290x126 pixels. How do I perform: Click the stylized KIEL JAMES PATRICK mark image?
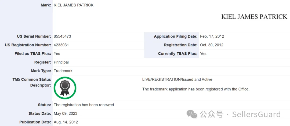point(254,17)
